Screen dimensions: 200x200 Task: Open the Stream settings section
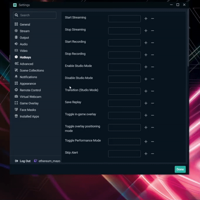[x=25, y=31]
